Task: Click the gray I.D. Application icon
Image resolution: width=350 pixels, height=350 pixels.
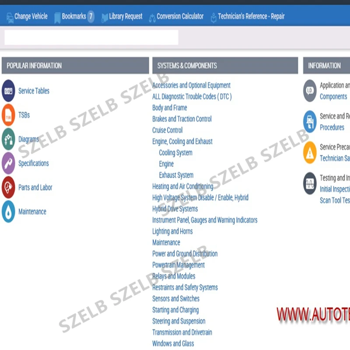Action: pyautogui.click(x=310, y=91)
